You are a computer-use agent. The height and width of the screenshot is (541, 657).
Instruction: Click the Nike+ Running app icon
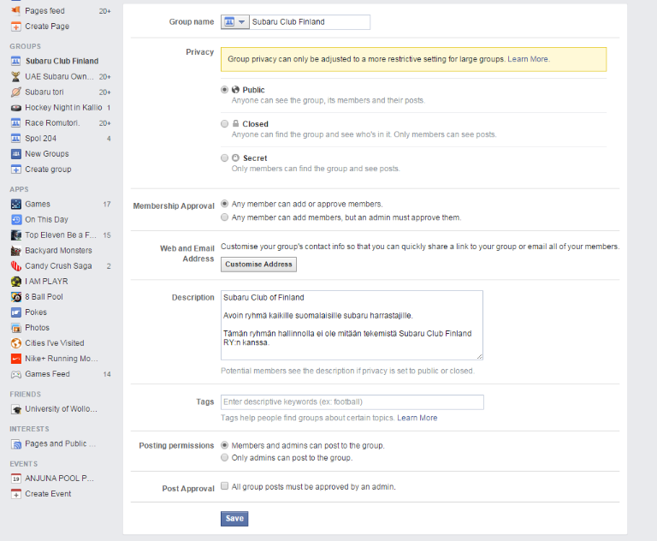(16, 359)
